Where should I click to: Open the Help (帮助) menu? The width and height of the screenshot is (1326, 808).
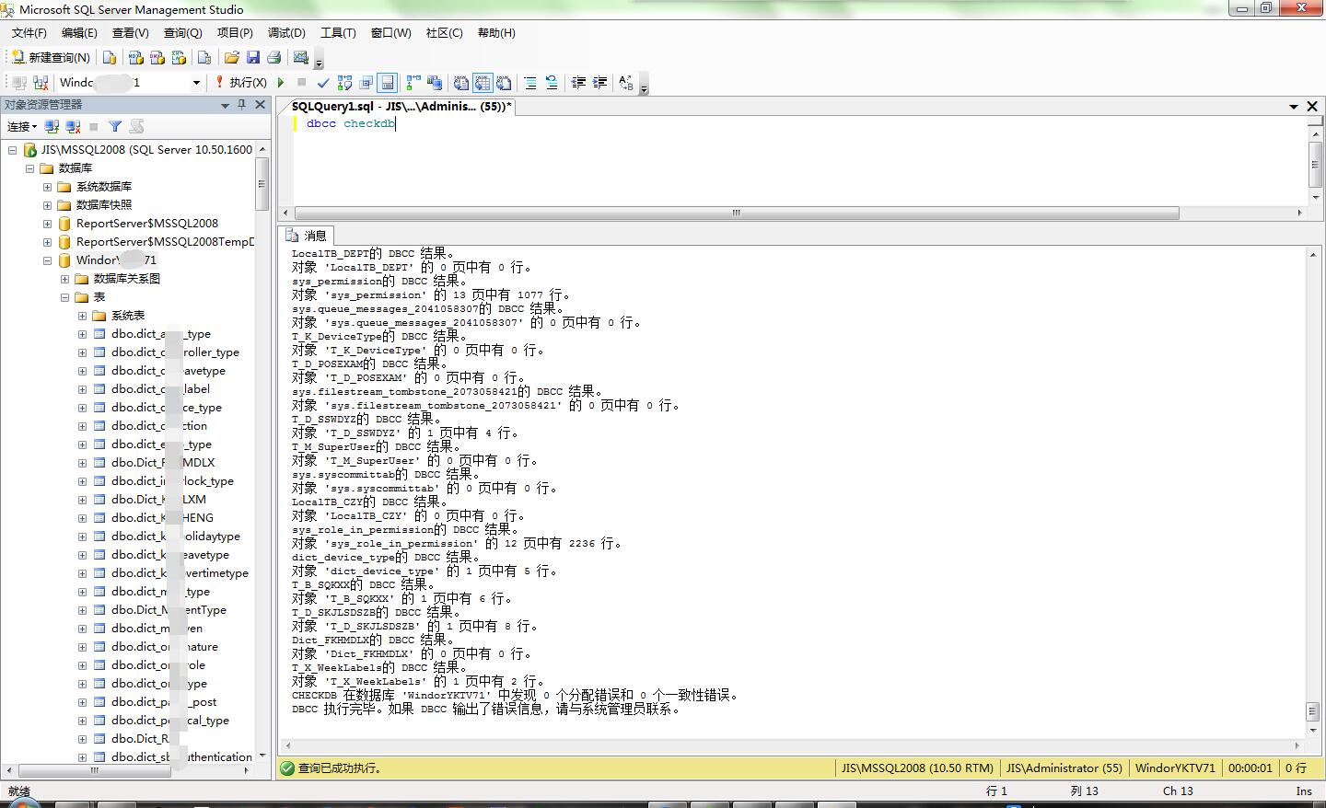[496, 32]
